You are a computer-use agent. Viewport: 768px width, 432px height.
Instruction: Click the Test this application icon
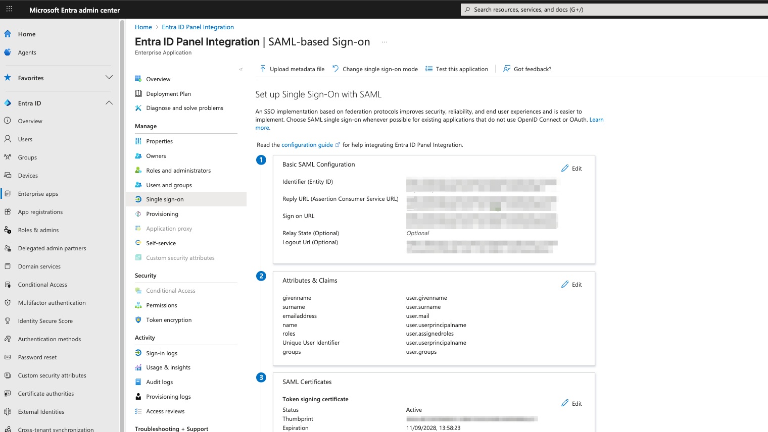tap(429, 69)
